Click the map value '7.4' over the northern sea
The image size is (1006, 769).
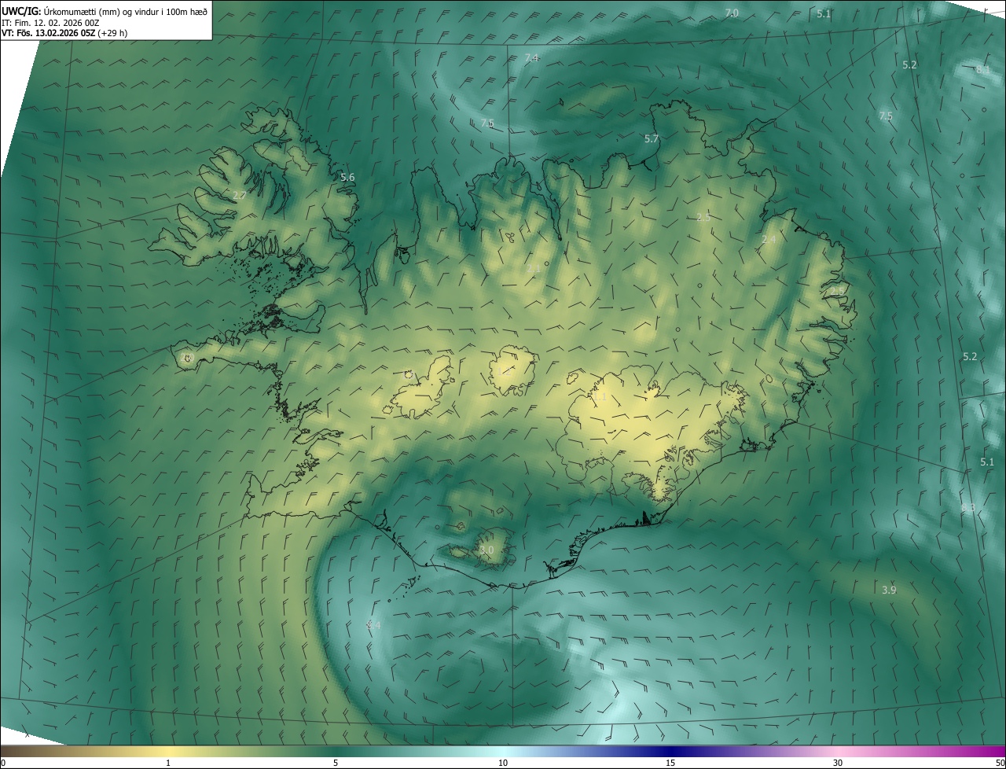tap(532, 58)
